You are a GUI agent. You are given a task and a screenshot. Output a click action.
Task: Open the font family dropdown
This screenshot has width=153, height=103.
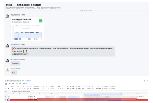(19, 86)
